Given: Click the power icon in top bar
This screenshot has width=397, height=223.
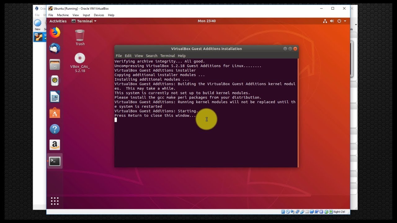Looking at the screenshot, I should [339, 21].
